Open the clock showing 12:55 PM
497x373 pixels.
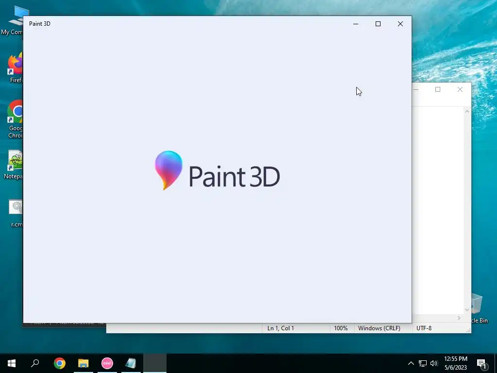click(455, 363)
